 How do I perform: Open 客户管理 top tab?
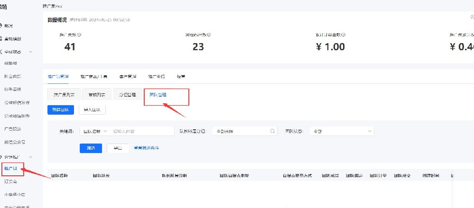(128, 76)
